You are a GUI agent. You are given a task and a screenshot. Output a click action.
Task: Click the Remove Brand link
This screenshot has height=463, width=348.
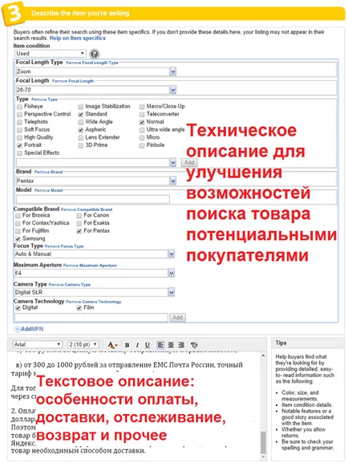pyautogui.click(x=48, y=173)
